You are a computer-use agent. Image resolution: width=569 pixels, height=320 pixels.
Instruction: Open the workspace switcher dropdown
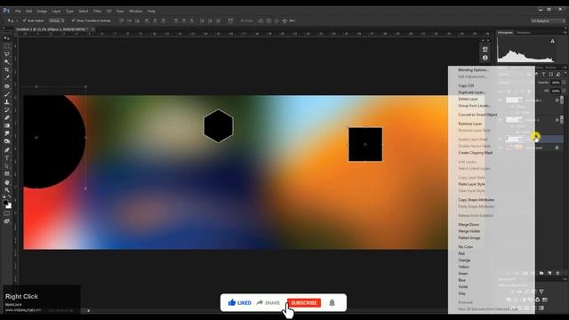(x=548, y=21)
